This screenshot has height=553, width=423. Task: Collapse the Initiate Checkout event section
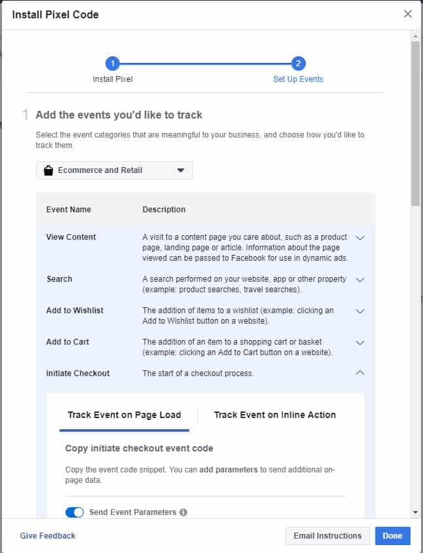point(360,373)
